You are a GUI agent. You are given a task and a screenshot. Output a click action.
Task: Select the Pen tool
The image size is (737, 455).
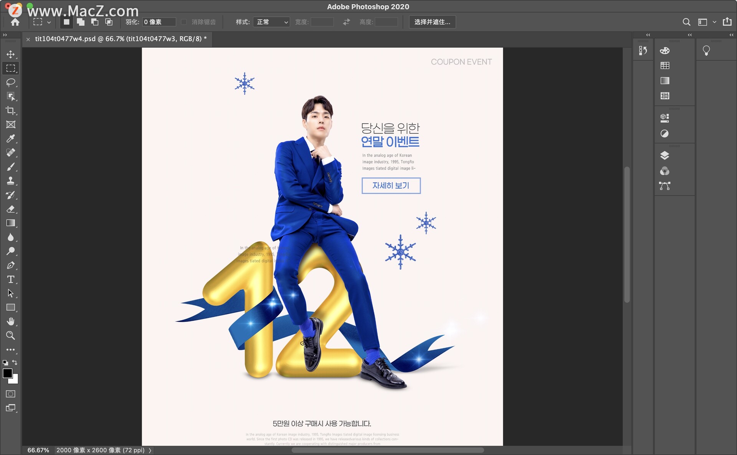(11, 265)
